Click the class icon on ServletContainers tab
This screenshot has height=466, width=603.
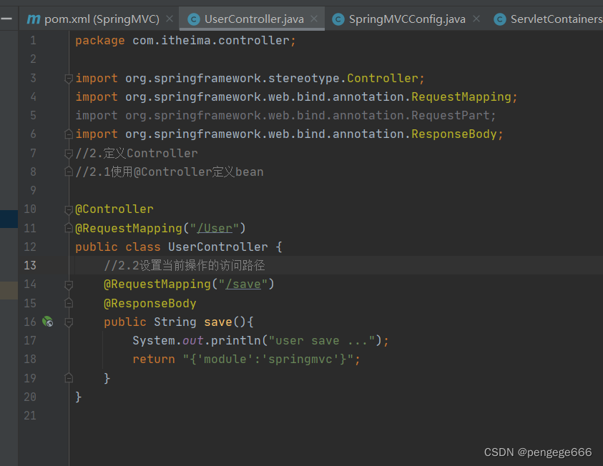tap(499, 19)
